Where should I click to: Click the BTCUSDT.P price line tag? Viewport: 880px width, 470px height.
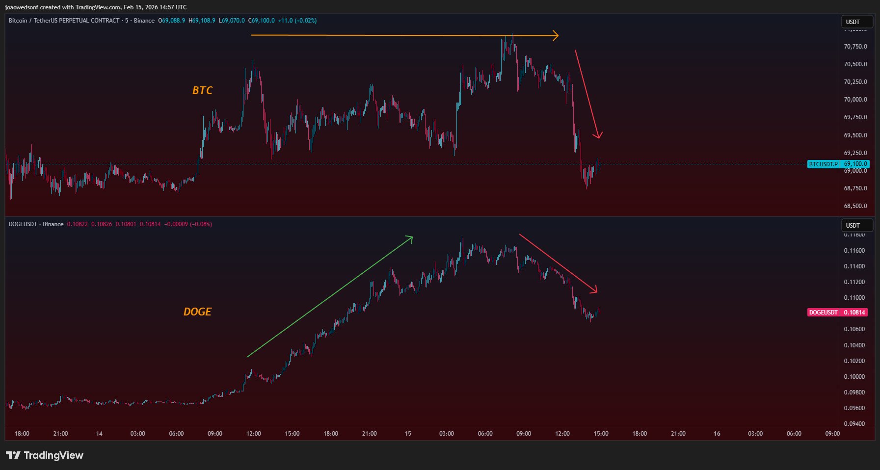[x=823, y=164]
